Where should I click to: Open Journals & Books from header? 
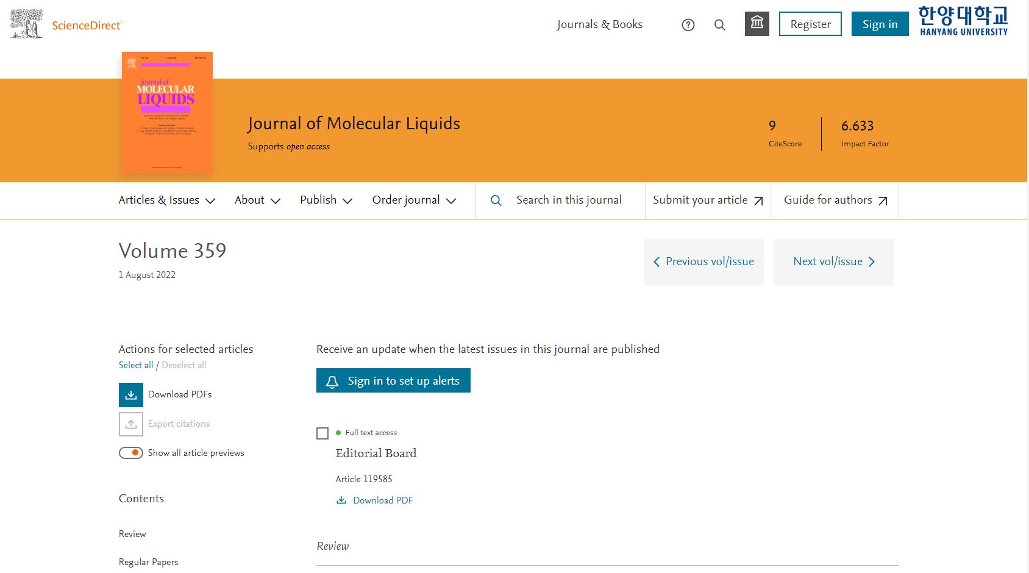600,24
